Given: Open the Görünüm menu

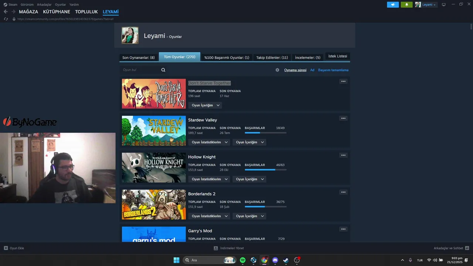Looking at the screenshot, I should click(x=27, y=4).
